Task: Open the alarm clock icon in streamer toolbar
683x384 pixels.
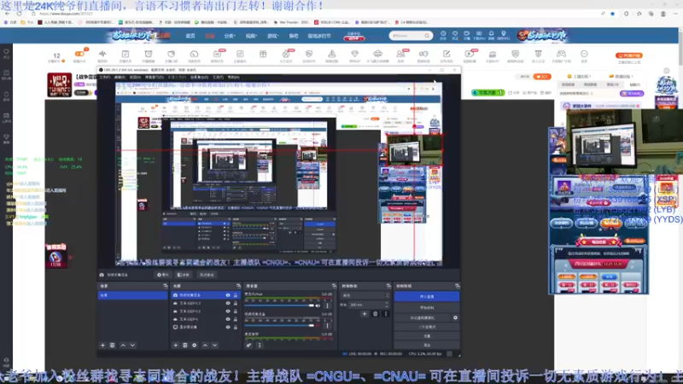Action: (149, 54)
